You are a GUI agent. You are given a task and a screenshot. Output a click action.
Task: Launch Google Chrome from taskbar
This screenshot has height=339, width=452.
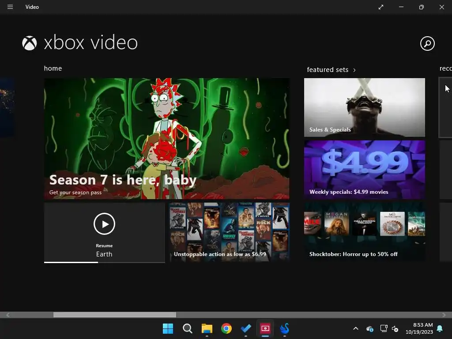[226, 328]
